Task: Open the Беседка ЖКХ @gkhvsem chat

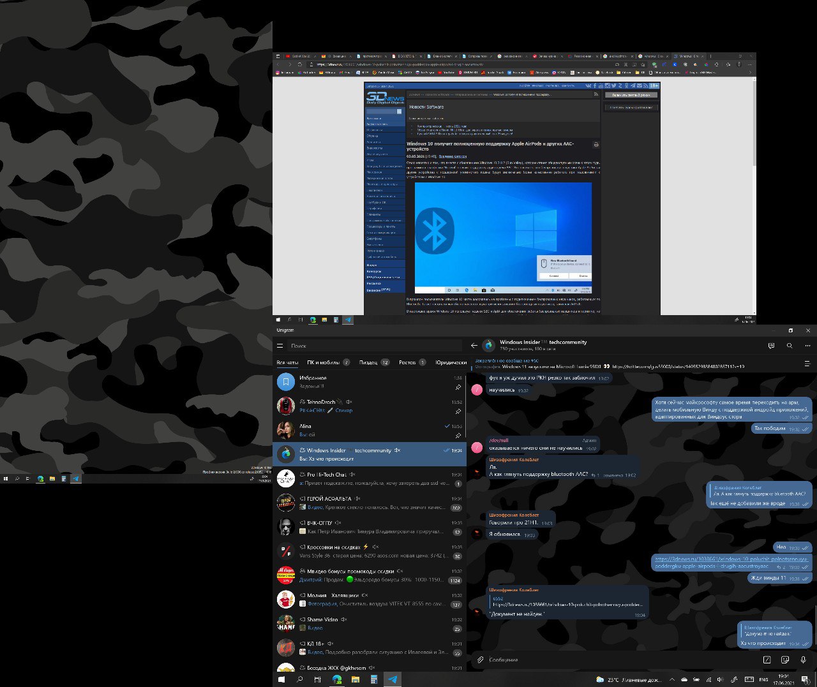Action: (x=370, y=667)
